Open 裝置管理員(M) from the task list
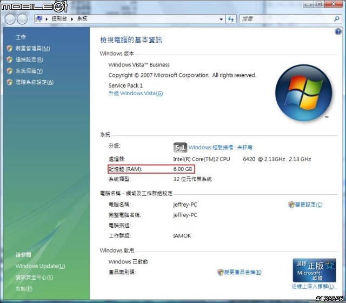Viewport: 346px width, 303px height. point(32,48)
